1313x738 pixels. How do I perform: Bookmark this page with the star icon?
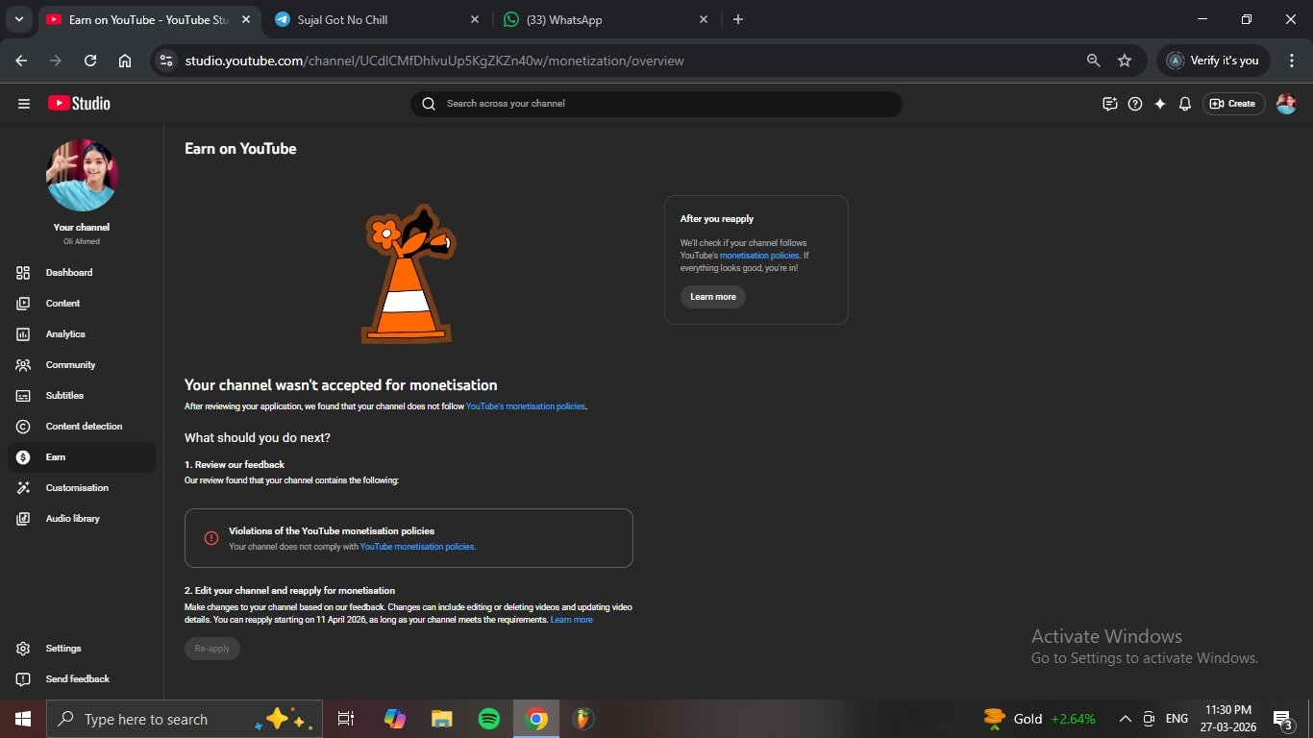pyautogui.click(x=1125, y=61)
